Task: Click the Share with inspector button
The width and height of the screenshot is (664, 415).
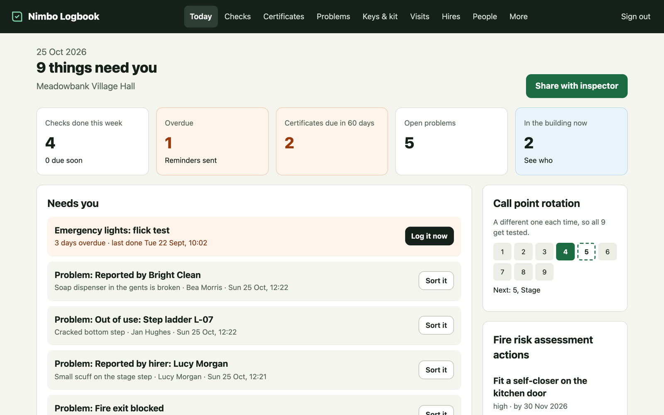Action: (576, 86)
